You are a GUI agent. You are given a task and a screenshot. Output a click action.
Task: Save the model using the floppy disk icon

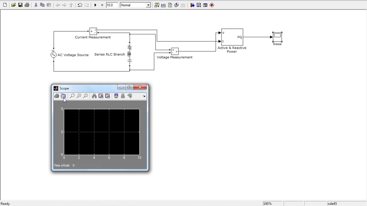click(x=20, y=5)
